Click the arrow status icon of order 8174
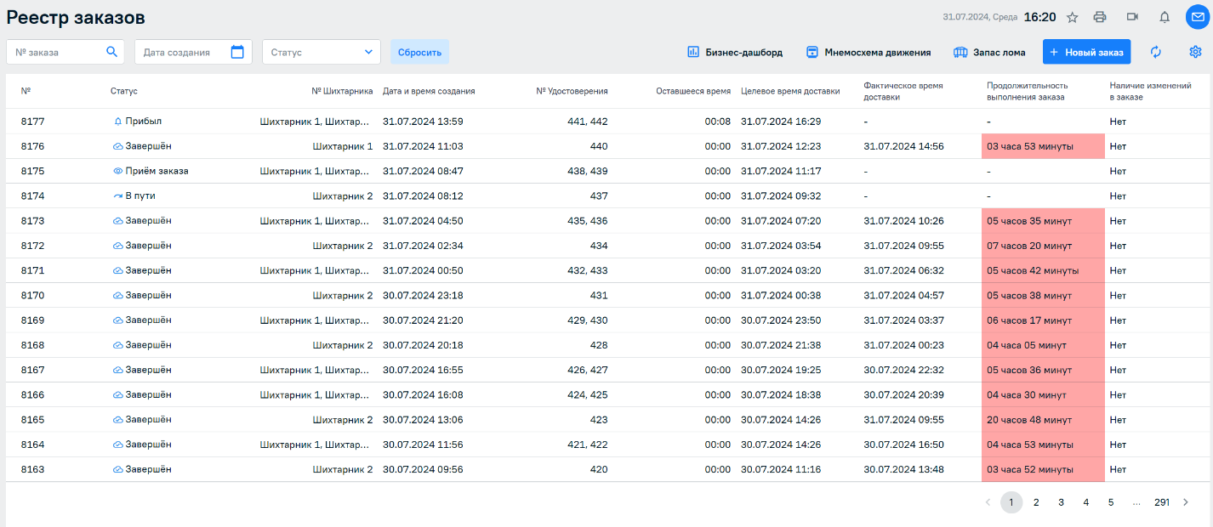The image size is (1213, 527). (118, 195)
